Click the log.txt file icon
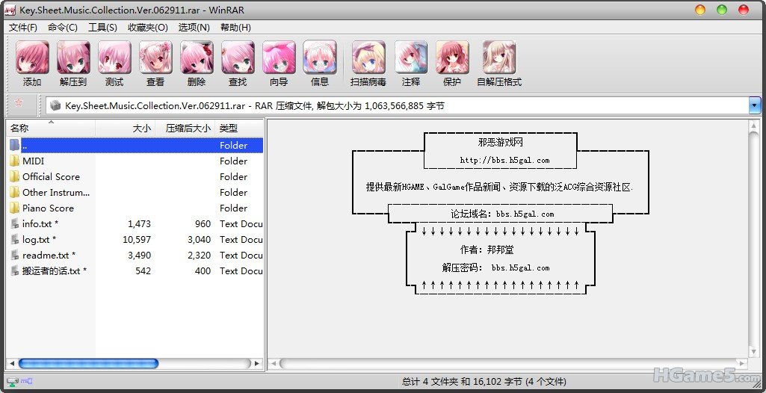766x393 pixels. tap(15, 240)
